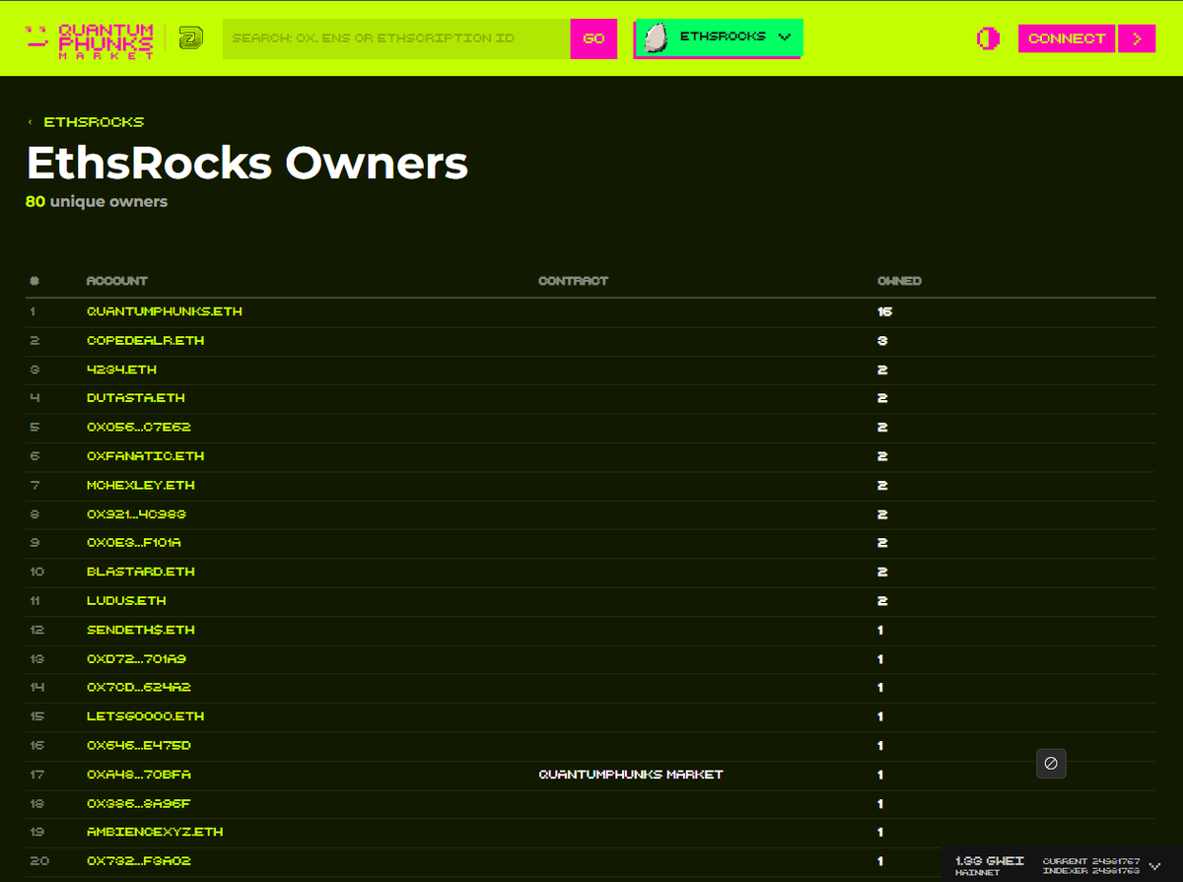The height and width of the screenshot is (882, 1183).
Task: Click the CONTRACT column header
Action: 574,281
